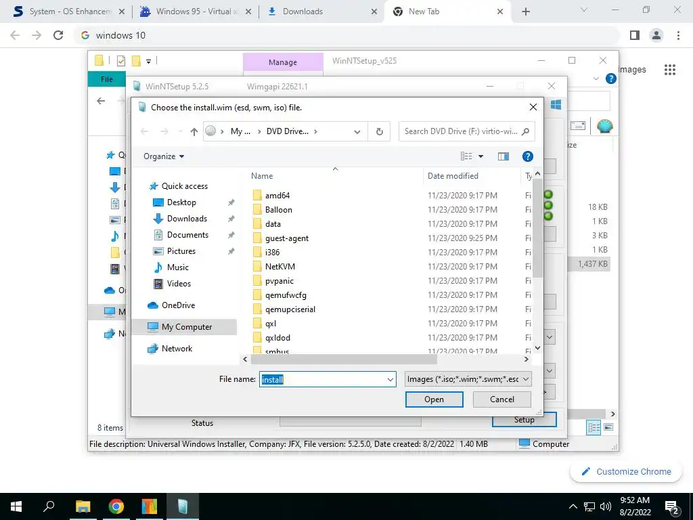
Task: Expand the address path history dropdown
Action: click(357, 131)
